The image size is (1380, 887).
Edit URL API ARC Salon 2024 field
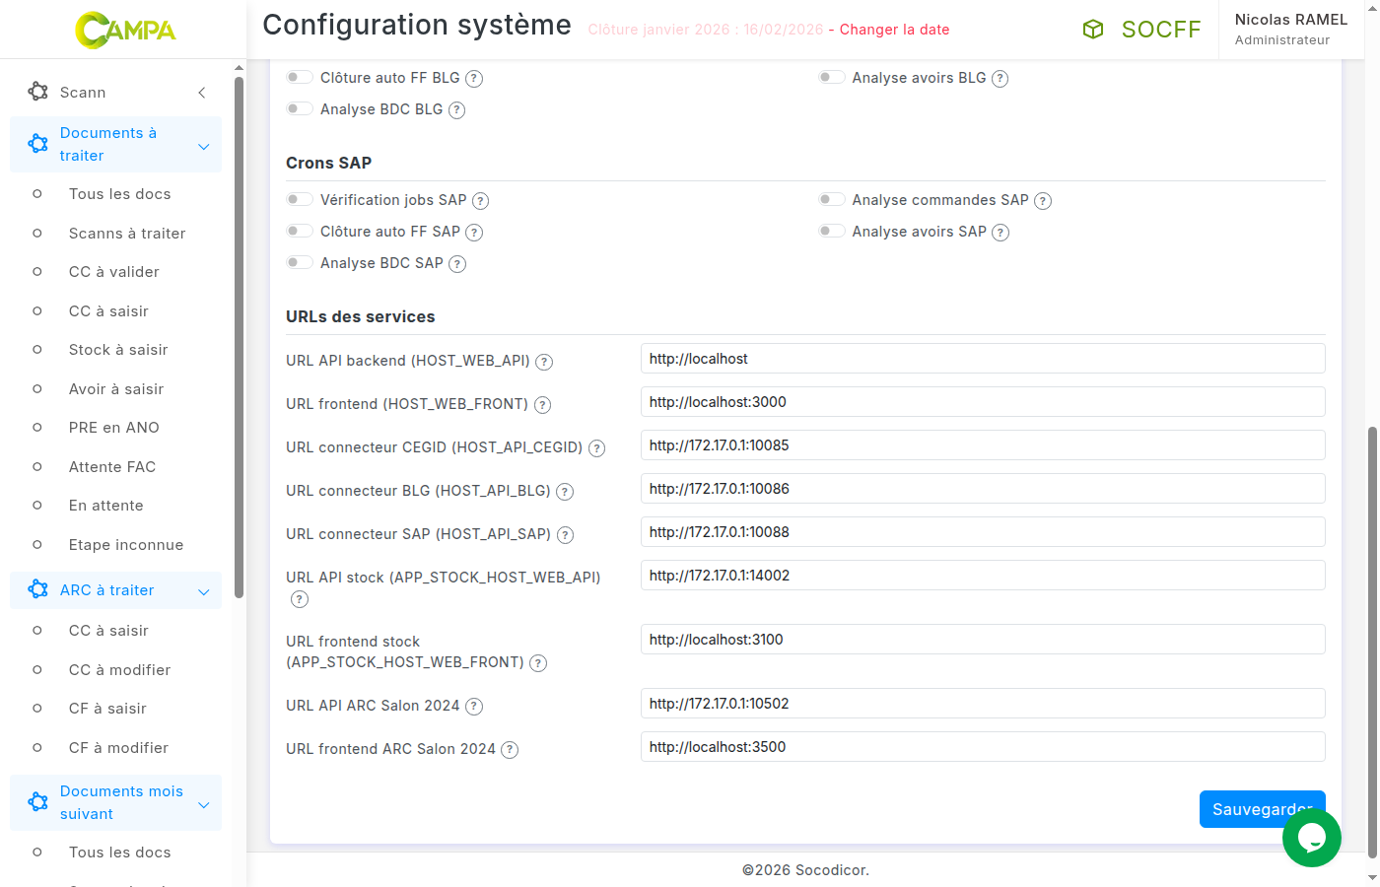[x=983, y=704]
